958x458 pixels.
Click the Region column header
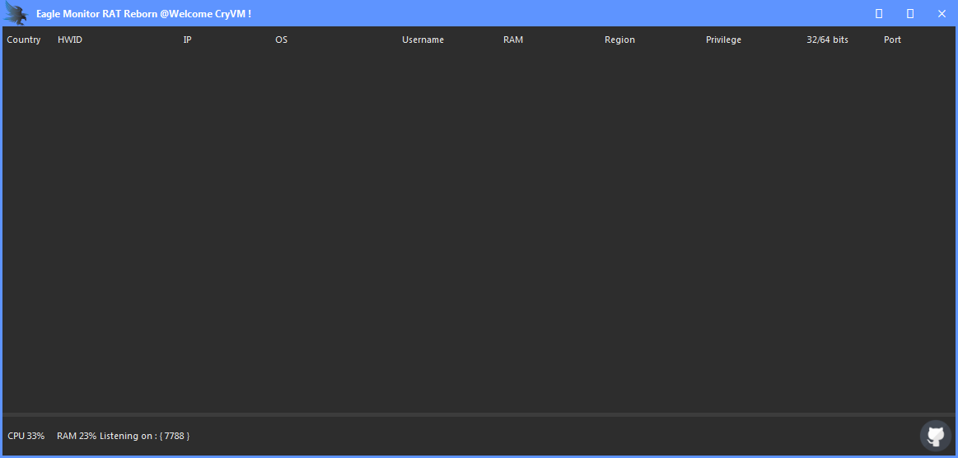(619, 40)
